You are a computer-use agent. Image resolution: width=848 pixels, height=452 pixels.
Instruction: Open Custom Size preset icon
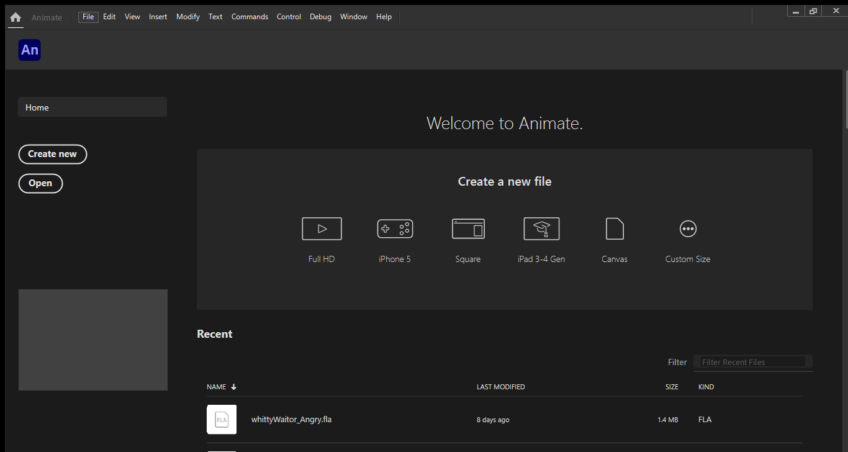point(688,228)
